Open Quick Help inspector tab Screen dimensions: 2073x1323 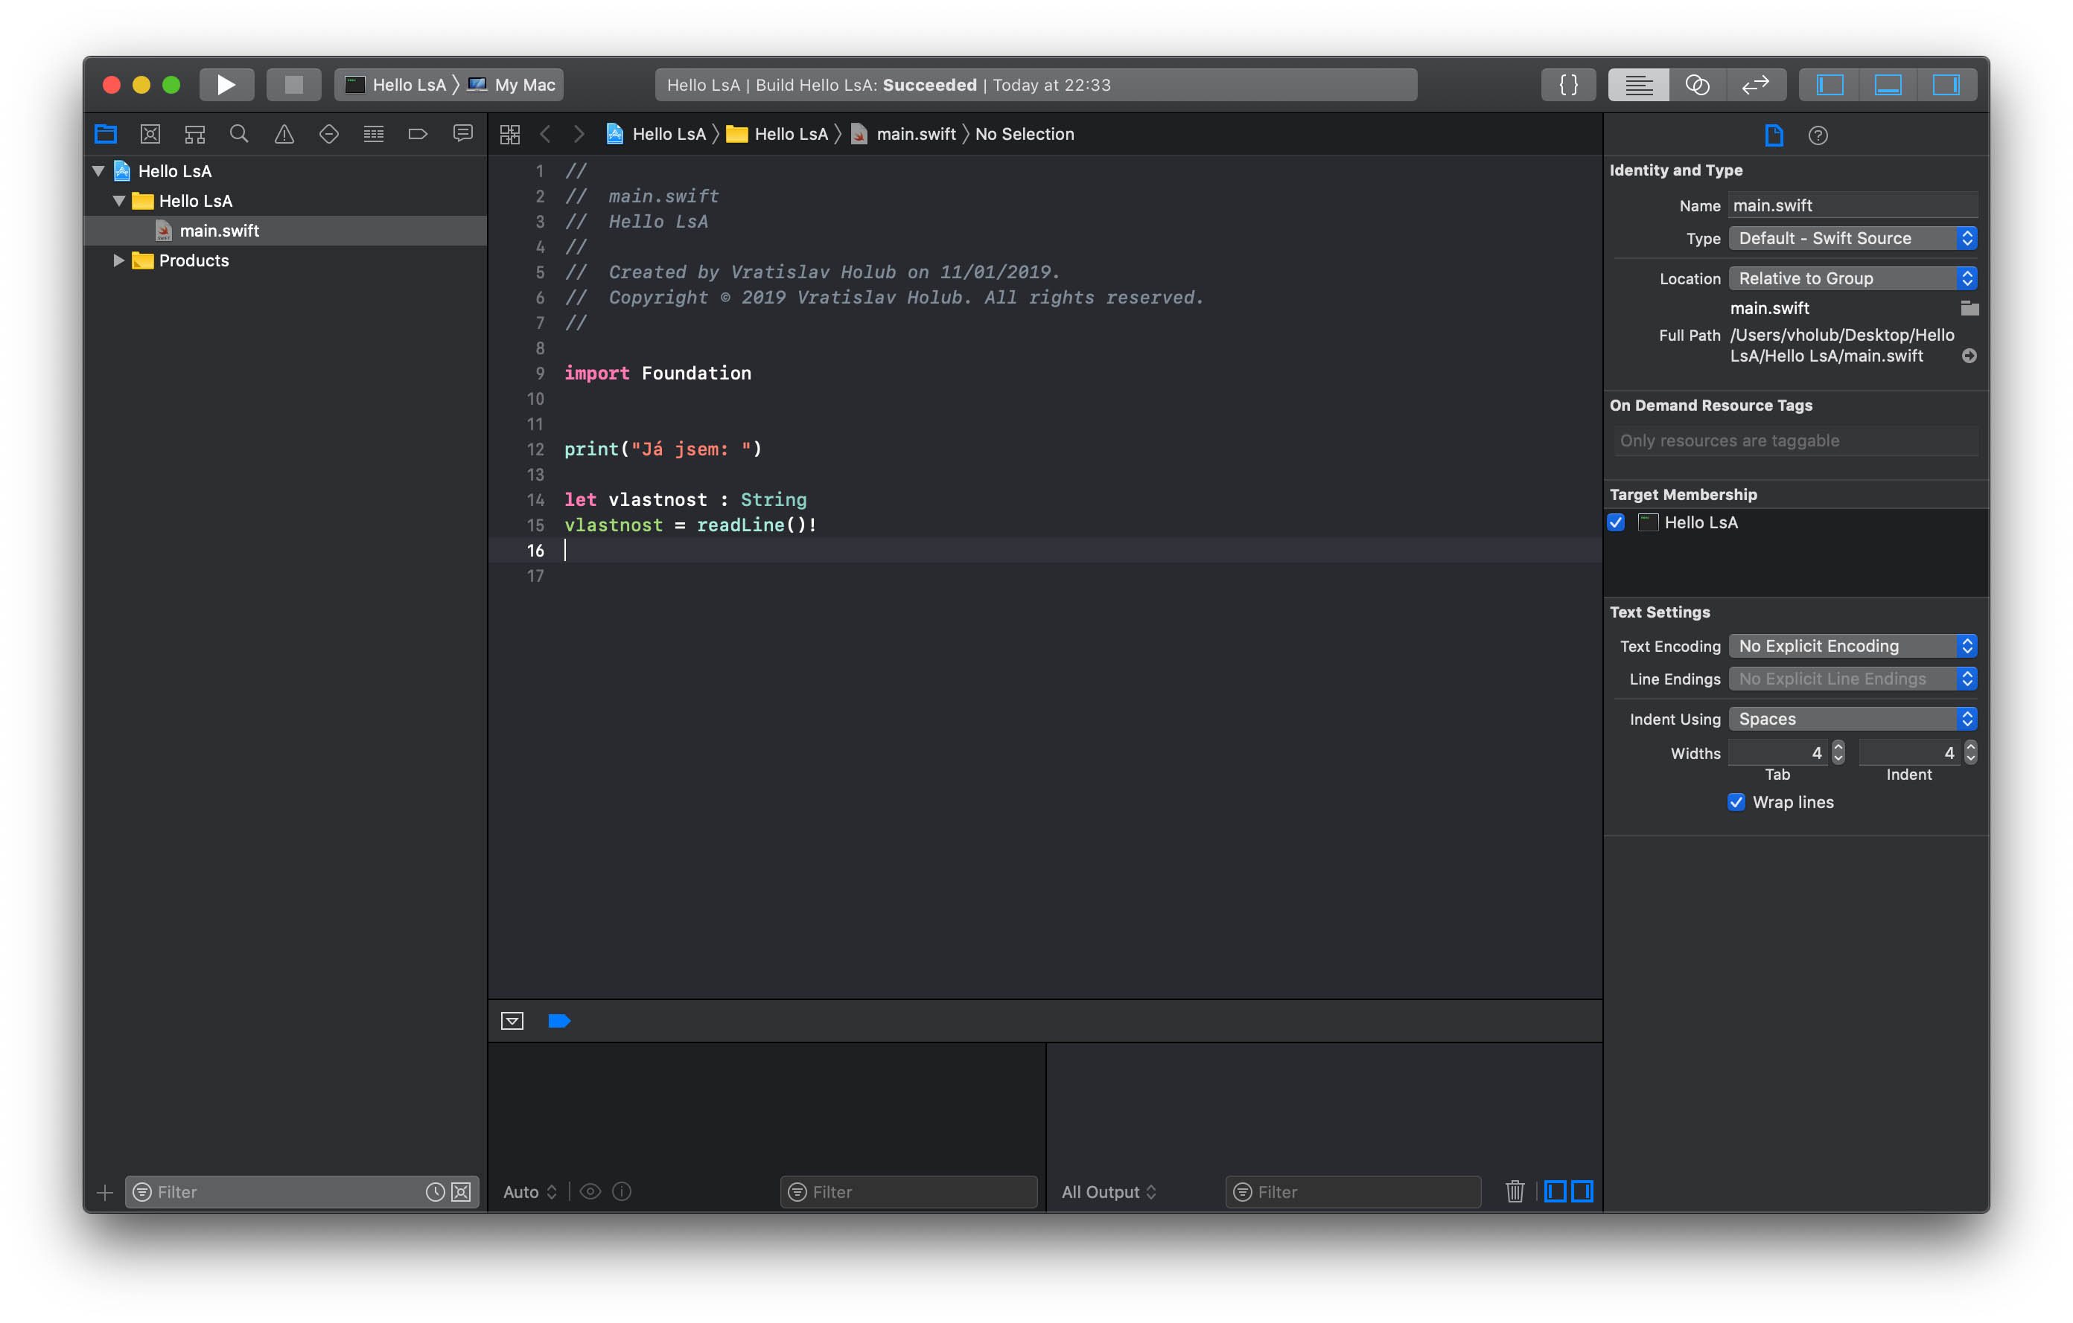click(1818, 135)
